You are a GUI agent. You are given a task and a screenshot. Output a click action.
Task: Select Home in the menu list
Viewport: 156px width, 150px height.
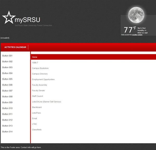pos(35,57)
